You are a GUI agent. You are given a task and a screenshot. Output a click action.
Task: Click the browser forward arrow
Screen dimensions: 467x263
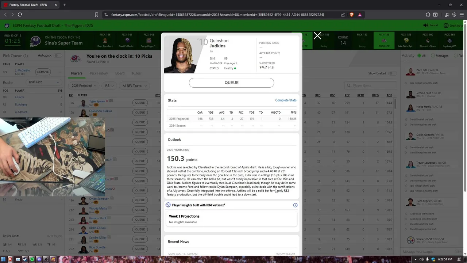(x=12, y=15)
